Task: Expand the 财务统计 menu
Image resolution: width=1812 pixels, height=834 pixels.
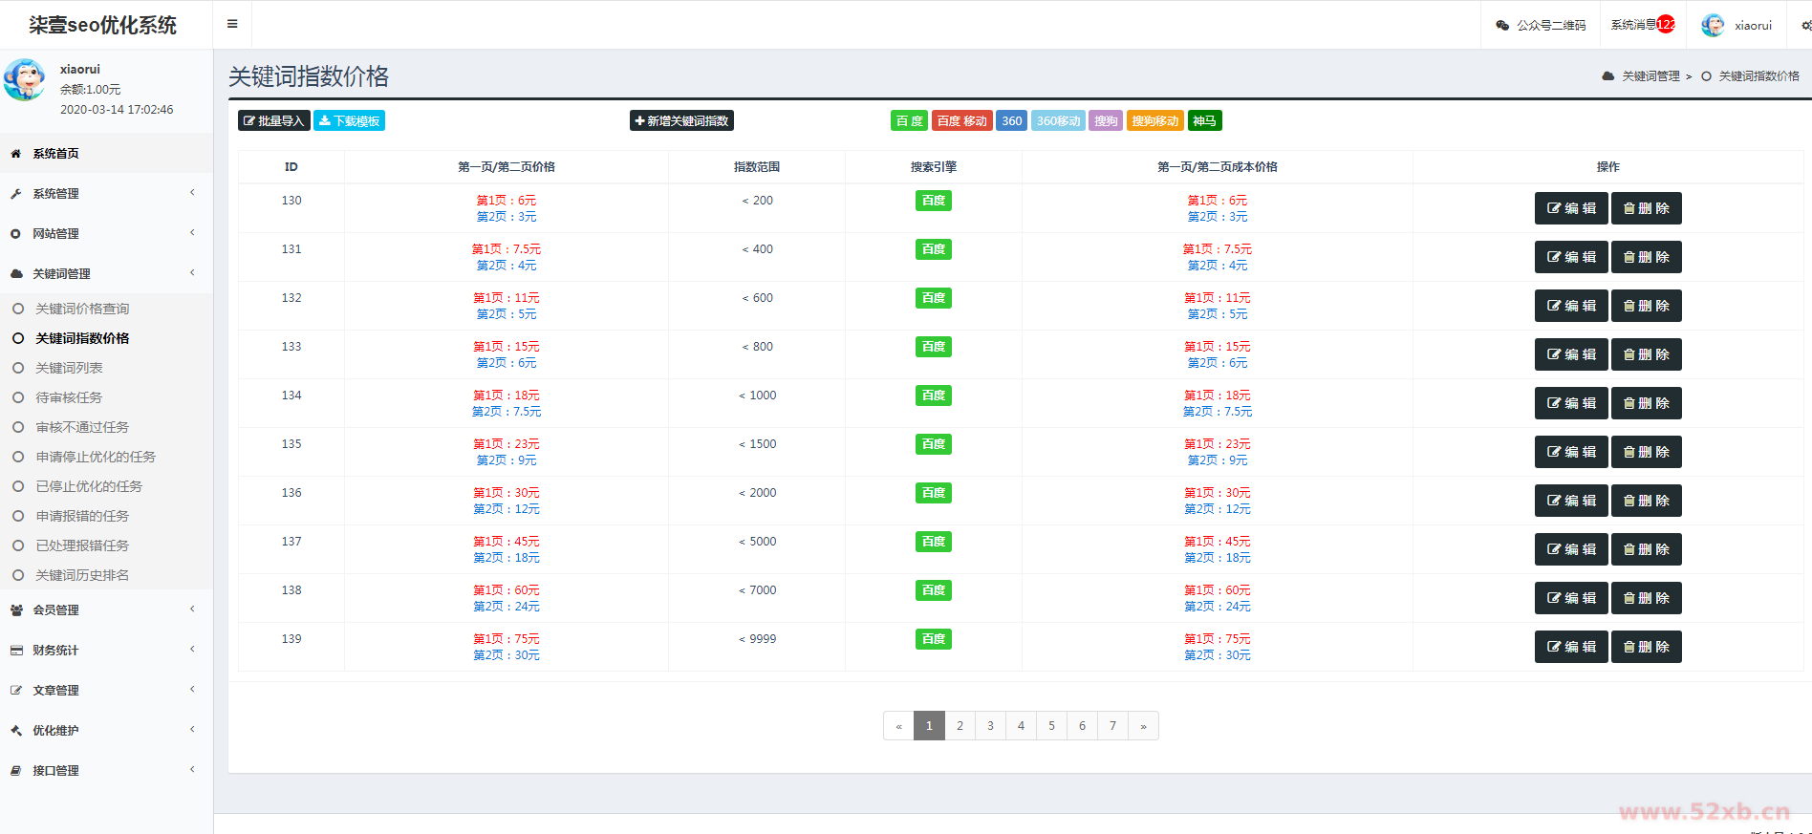Action: (56, 651)
